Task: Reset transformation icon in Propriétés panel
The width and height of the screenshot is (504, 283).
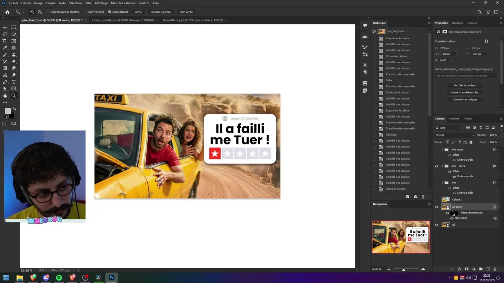Action: tap(486, 41)
